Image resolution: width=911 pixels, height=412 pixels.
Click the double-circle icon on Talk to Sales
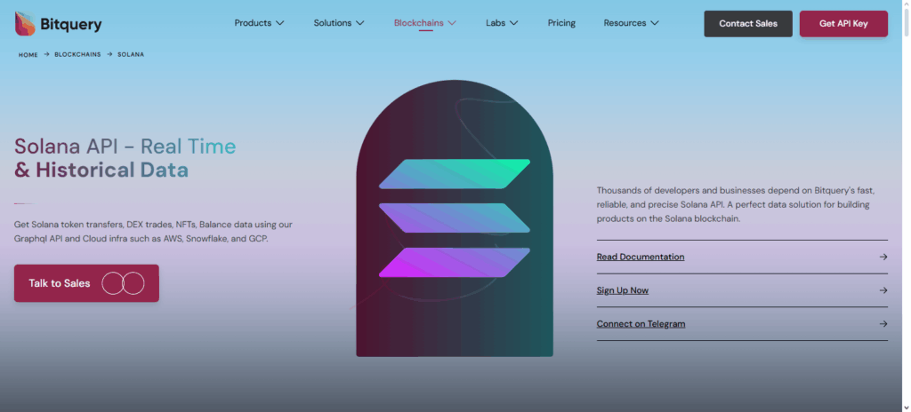(123, 283)
